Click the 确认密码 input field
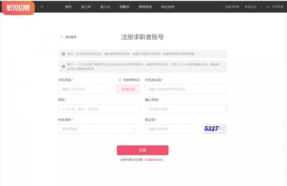The height and width of the screenshot is (186, 287). pos(186,109)
